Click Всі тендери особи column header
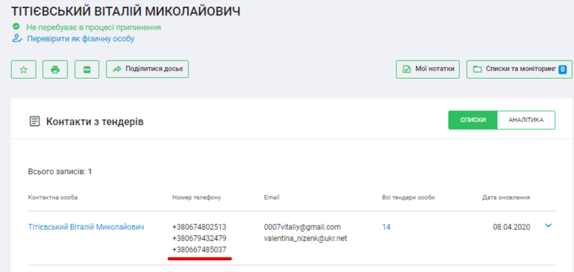 point(408,198)
